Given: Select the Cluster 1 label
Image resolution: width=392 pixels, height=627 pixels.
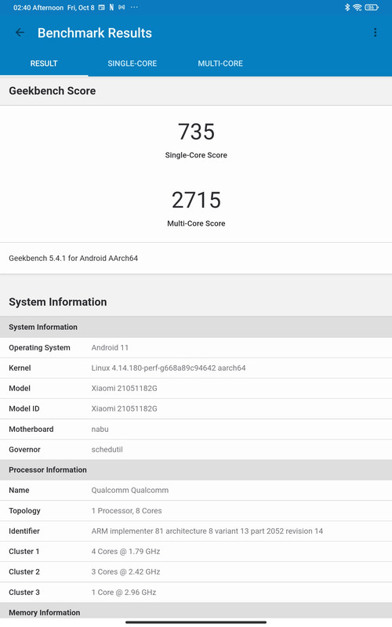Looking at the screenshot, I should click(24, 552).
